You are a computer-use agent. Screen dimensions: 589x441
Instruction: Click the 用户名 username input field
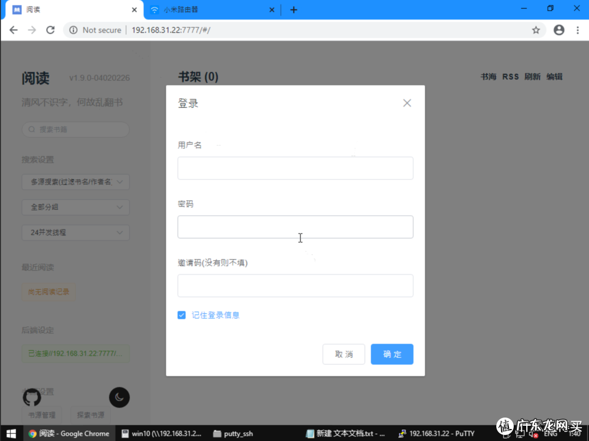pyautogui.click(x=295, y=168)
